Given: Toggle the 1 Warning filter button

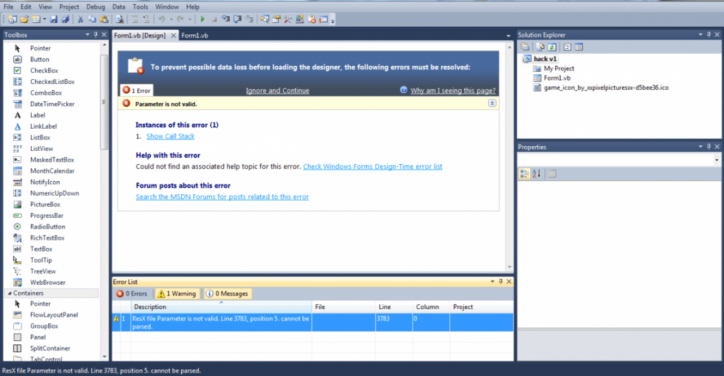Looking at the screenshot, I should click(x=176, y=294).
